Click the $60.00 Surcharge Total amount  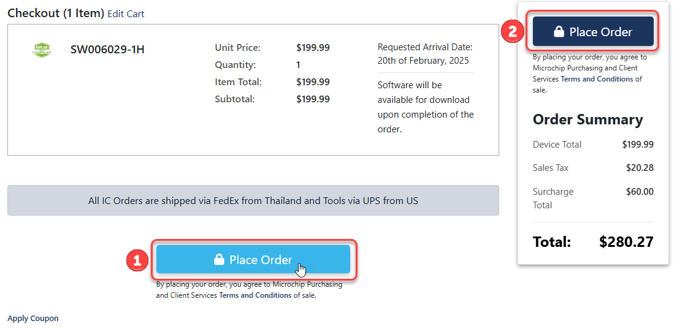pyautogui.click(x=640, y=192)
